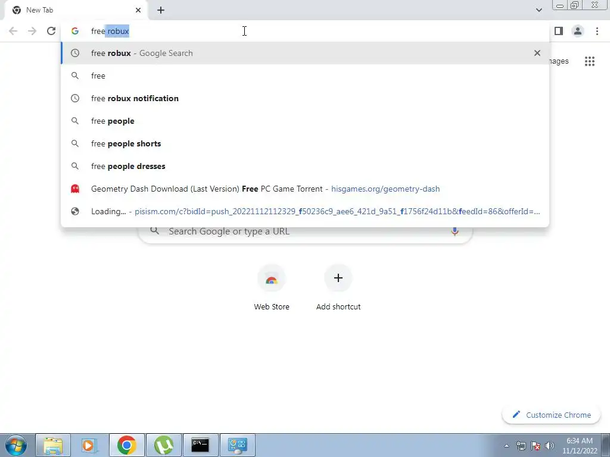Click the clock showing 6:34 AM
This screenshot has width=610, height=457.
tap(580, 446)
